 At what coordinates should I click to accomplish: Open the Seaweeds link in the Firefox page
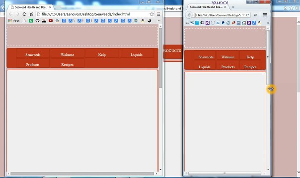pos(206,57)
